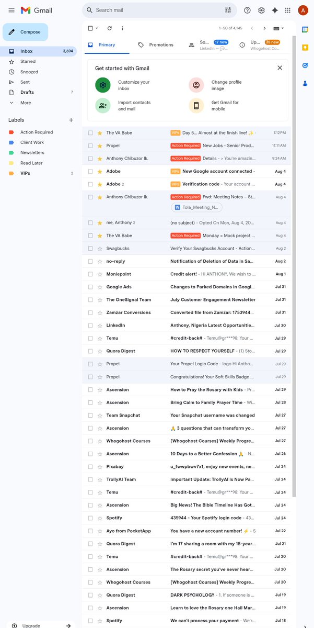This screenshot has width=314, height=628.
Task: Open Ayo from PocketApp email
Action: coord(186,531)
